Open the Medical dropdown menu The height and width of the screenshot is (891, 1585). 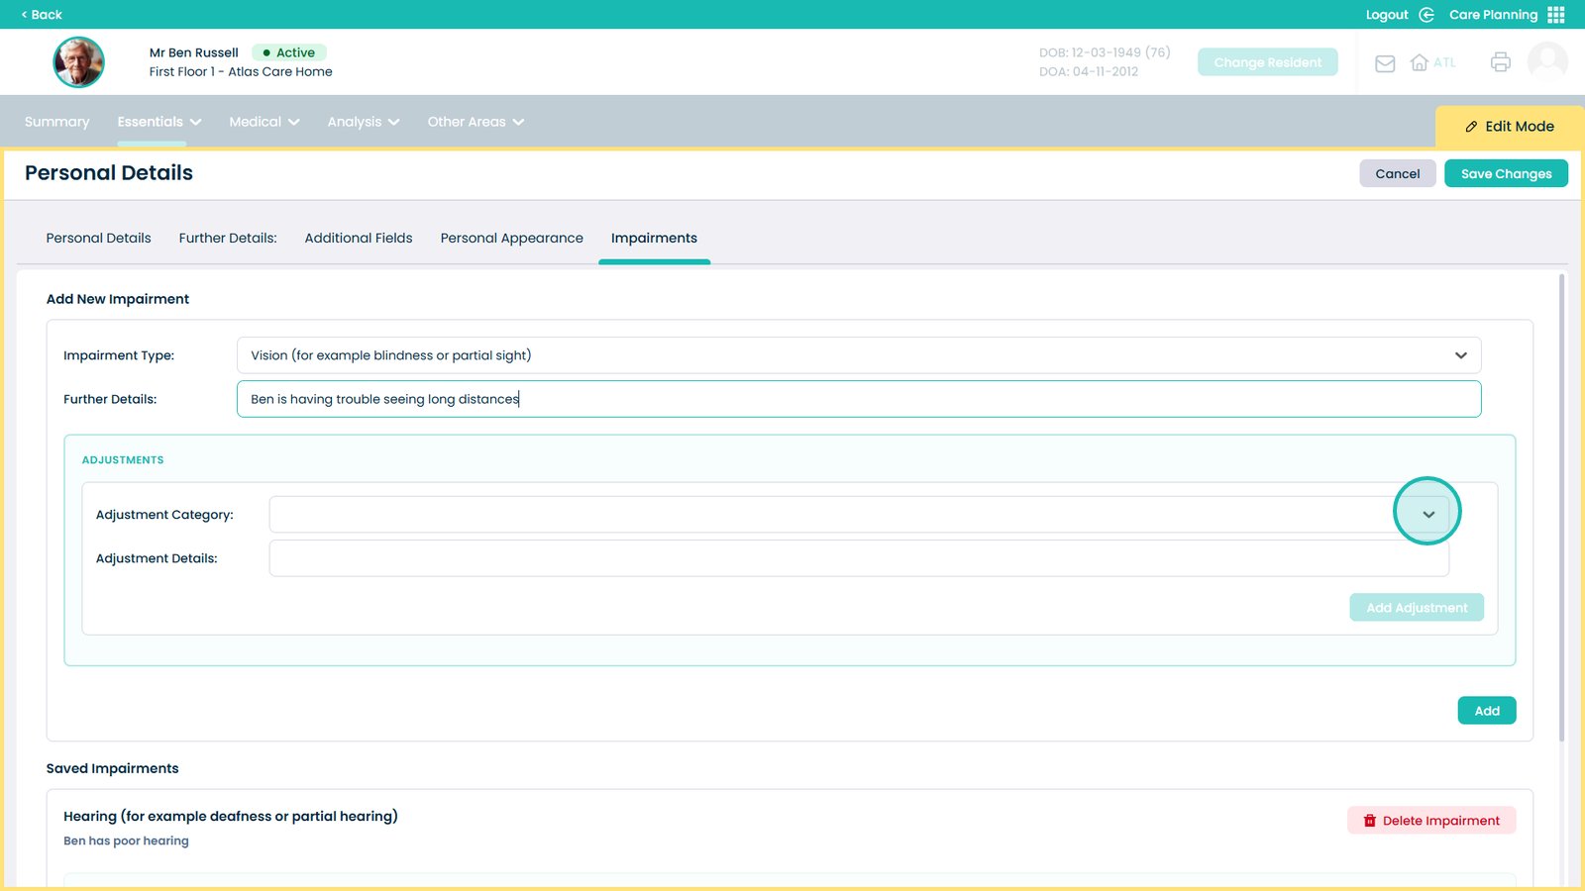(264, 122)
